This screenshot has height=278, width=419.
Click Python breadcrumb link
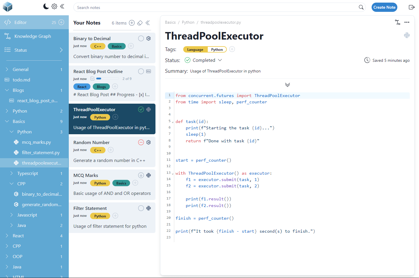point(188,22)
